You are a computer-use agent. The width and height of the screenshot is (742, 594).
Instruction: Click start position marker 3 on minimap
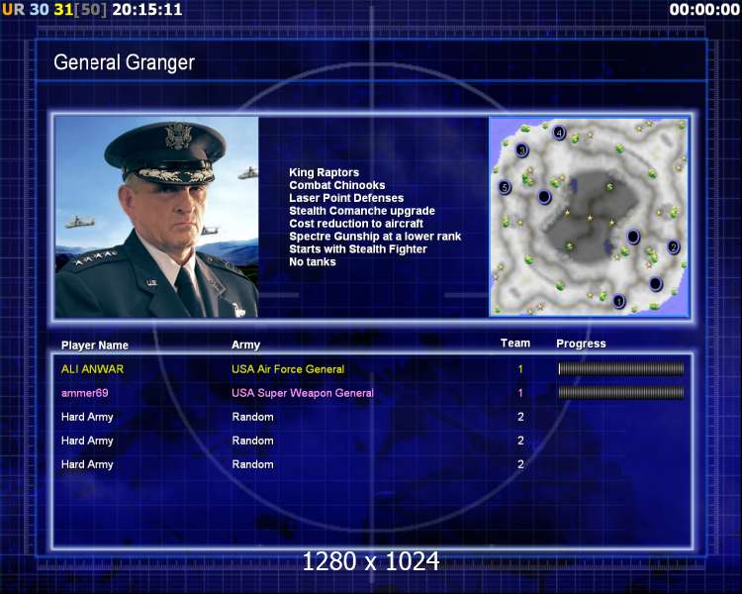(521, 150)
